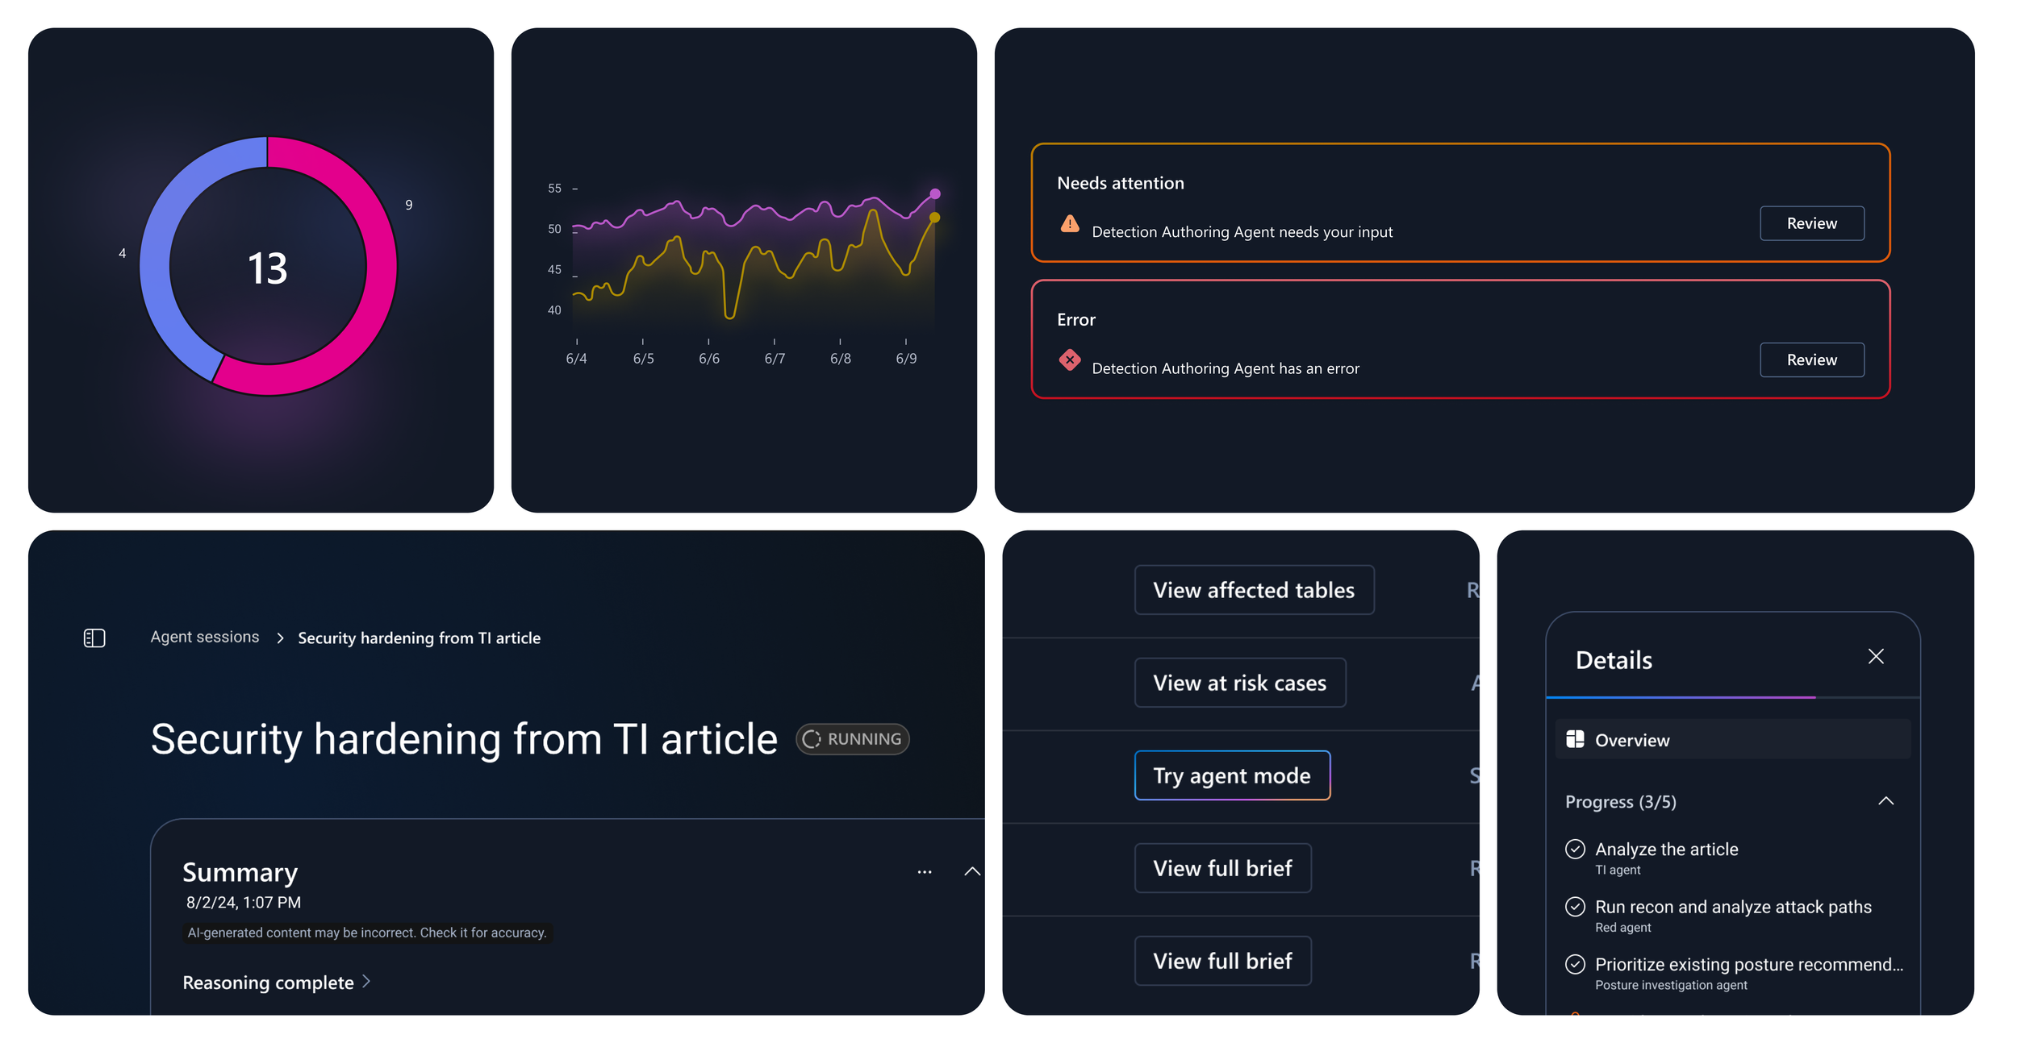This screenshot has width=2017, height=1043.
Task: Click the red error diamond icon
Action: coord(1070,359)
